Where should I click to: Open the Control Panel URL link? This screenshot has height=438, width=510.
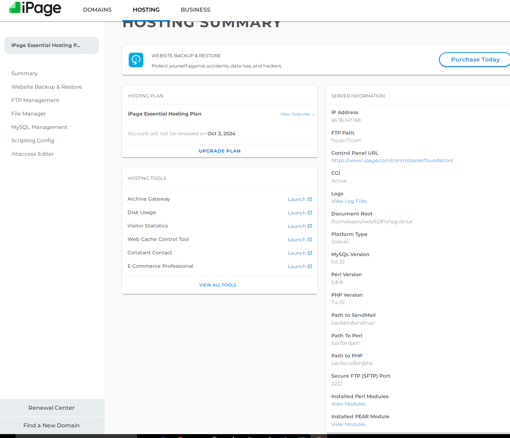tap(392, 160)
